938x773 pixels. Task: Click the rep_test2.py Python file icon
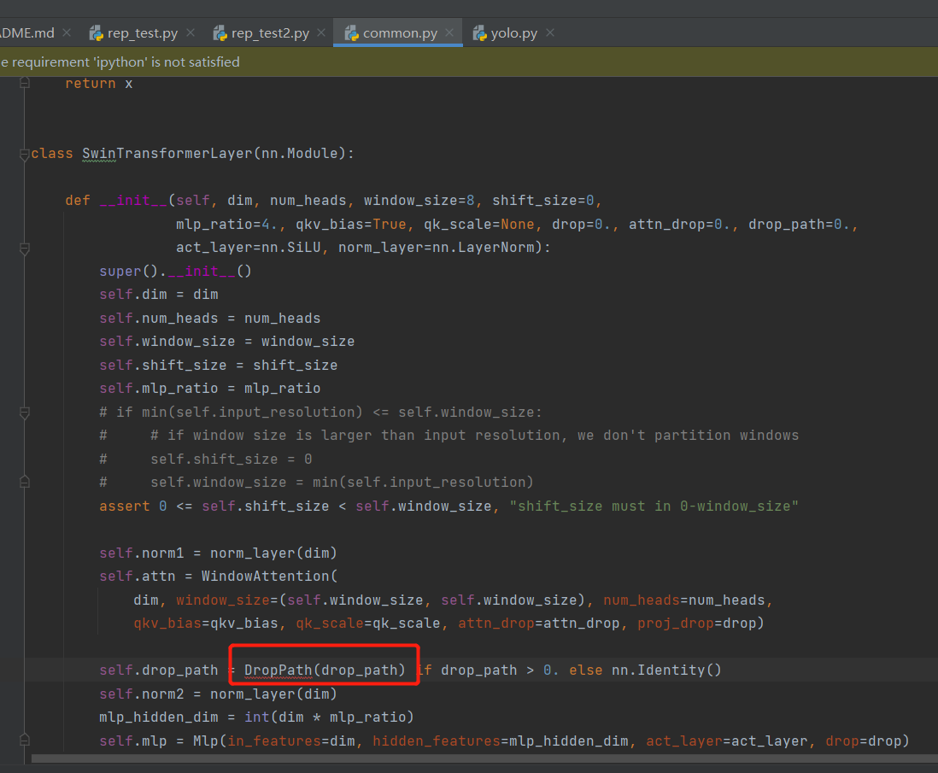tap(220, 33)
